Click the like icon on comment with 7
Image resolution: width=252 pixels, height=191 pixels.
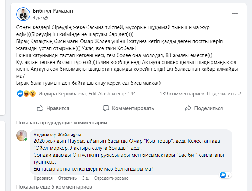tap(223, 175)
